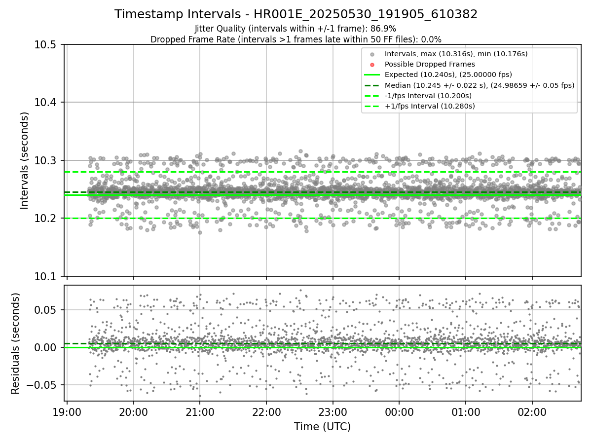Click the solid green line sample beside the Expected legend entry
The height and width of the screenshot is (444, 592).
click(372, 75)
